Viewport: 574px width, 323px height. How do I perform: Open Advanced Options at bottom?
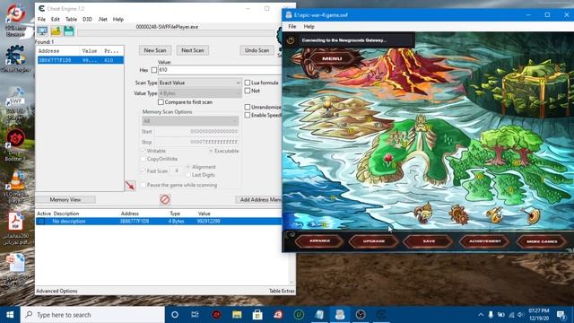pyautogui.click(x=57, y=291)
